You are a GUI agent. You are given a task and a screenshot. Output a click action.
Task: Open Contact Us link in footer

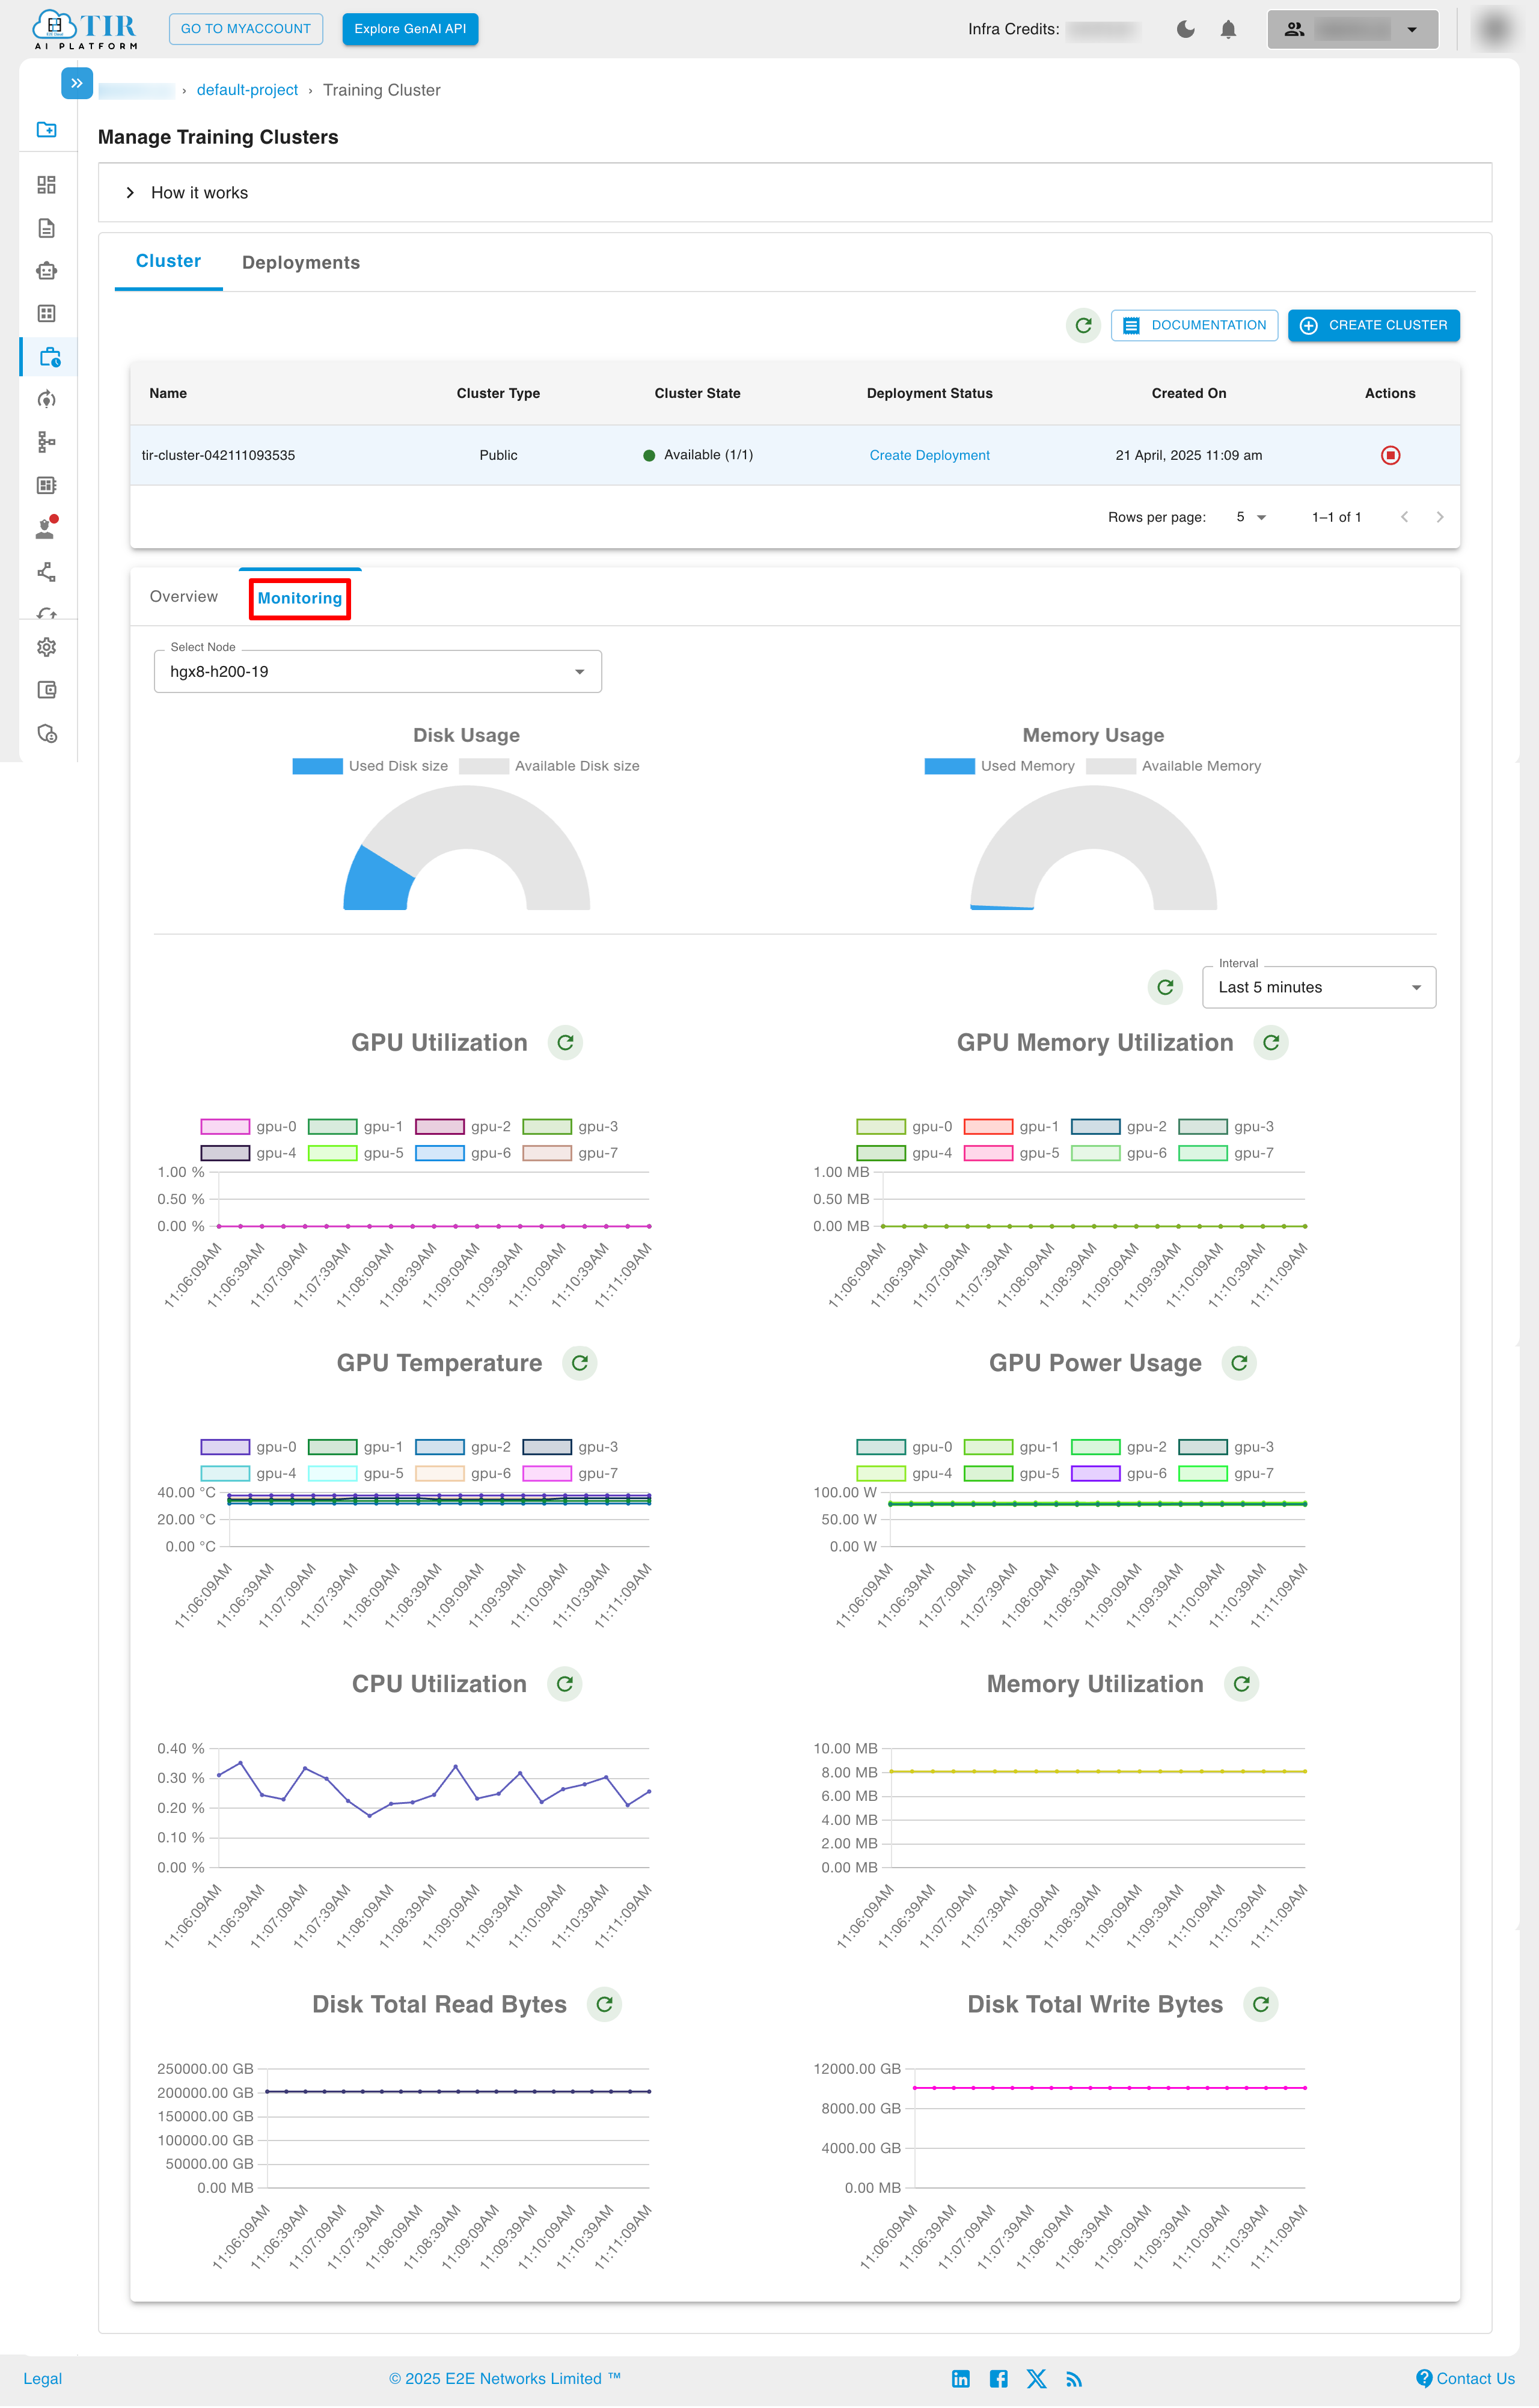click(1465, 2379)
